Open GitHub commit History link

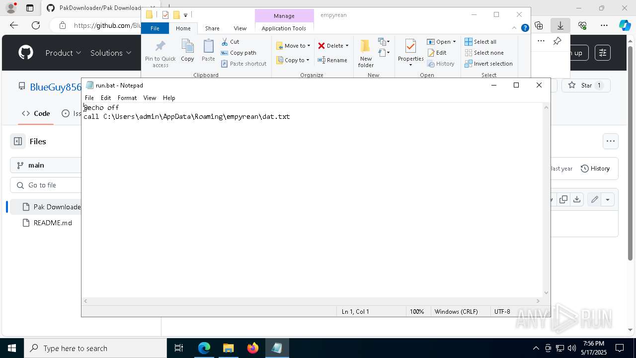[x=595, y=169]
